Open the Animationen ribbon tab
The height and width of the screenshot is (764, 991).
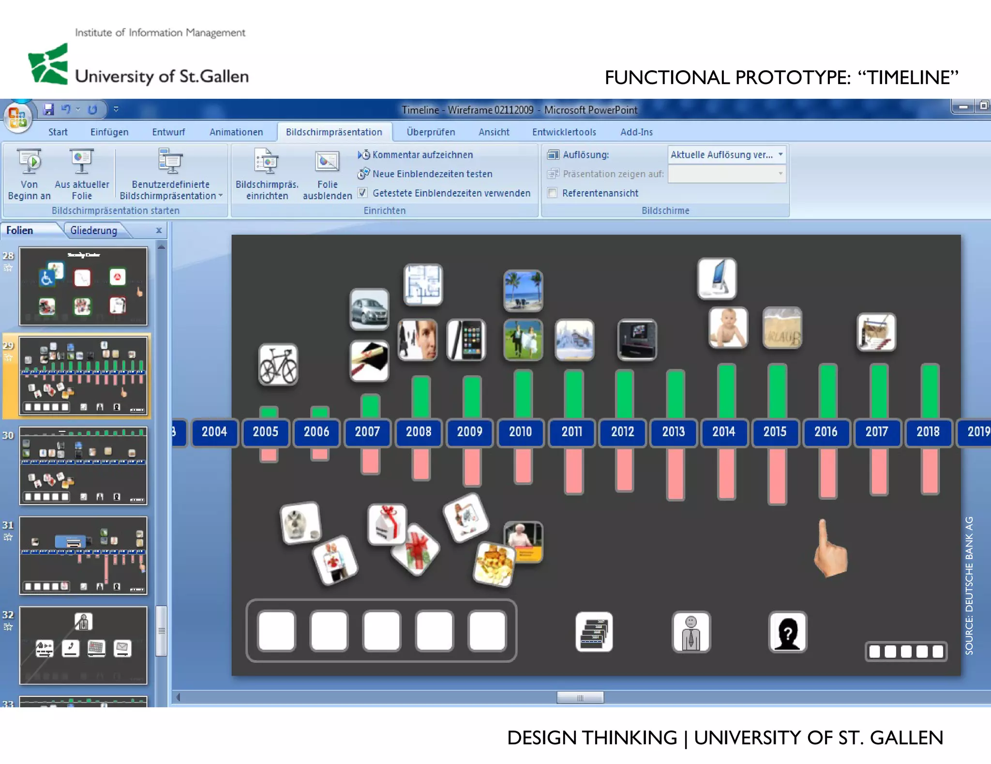(236, 132)
